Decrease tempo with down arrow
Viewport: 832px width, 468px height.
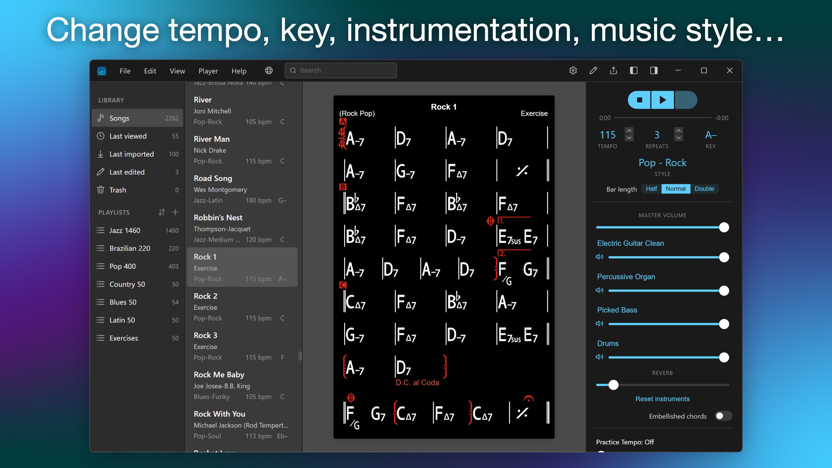click(629, 138)
